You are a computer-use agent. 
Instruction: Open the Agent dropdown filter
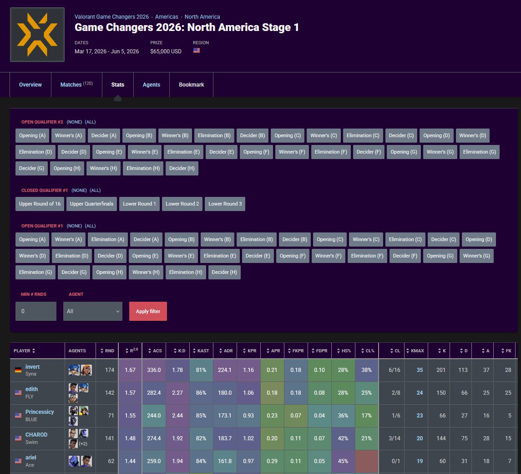pos(93,311)
